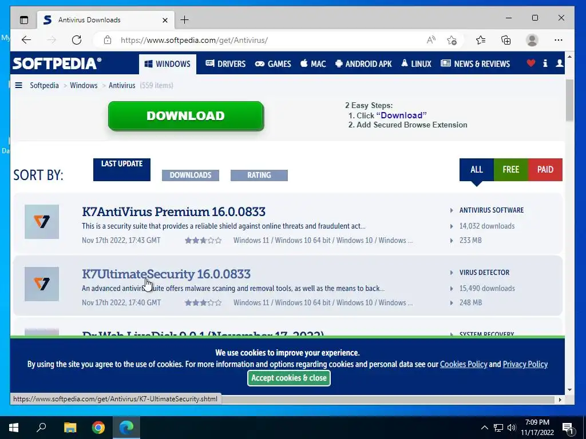586x439 pixels.
Task: Select the Linux category tab
Action: pos(417,64)
